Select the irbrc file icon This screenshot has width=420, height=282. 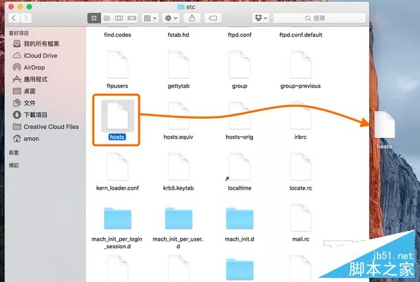(x=300, y=116)
